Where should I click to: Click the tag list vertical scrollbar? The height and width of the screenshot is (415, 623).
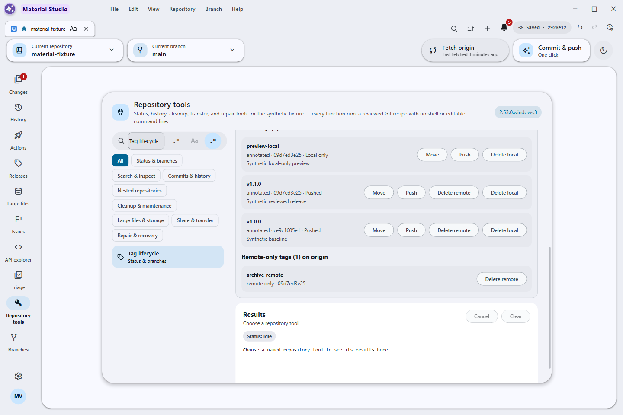click(550, 307)
